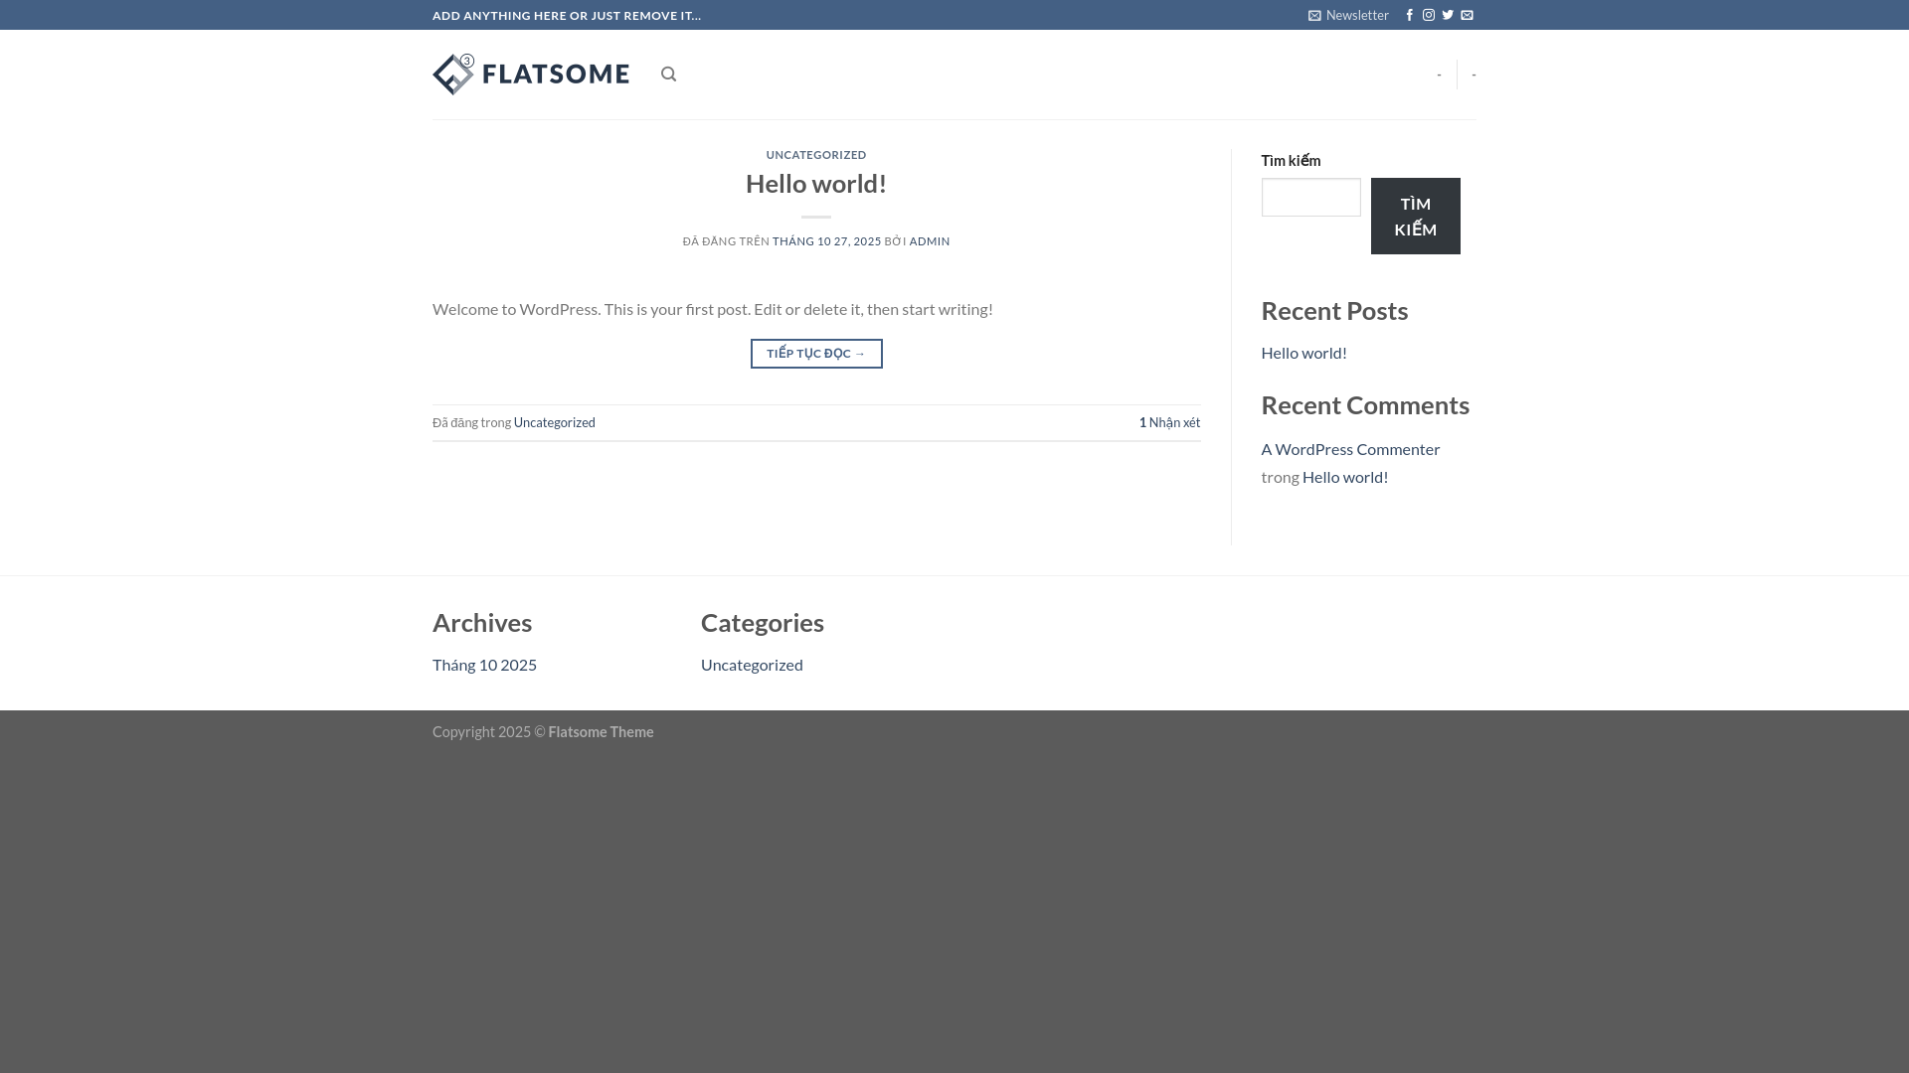Click the ADMIN author link
The image size is (1909, 1073).
point(929,241)
